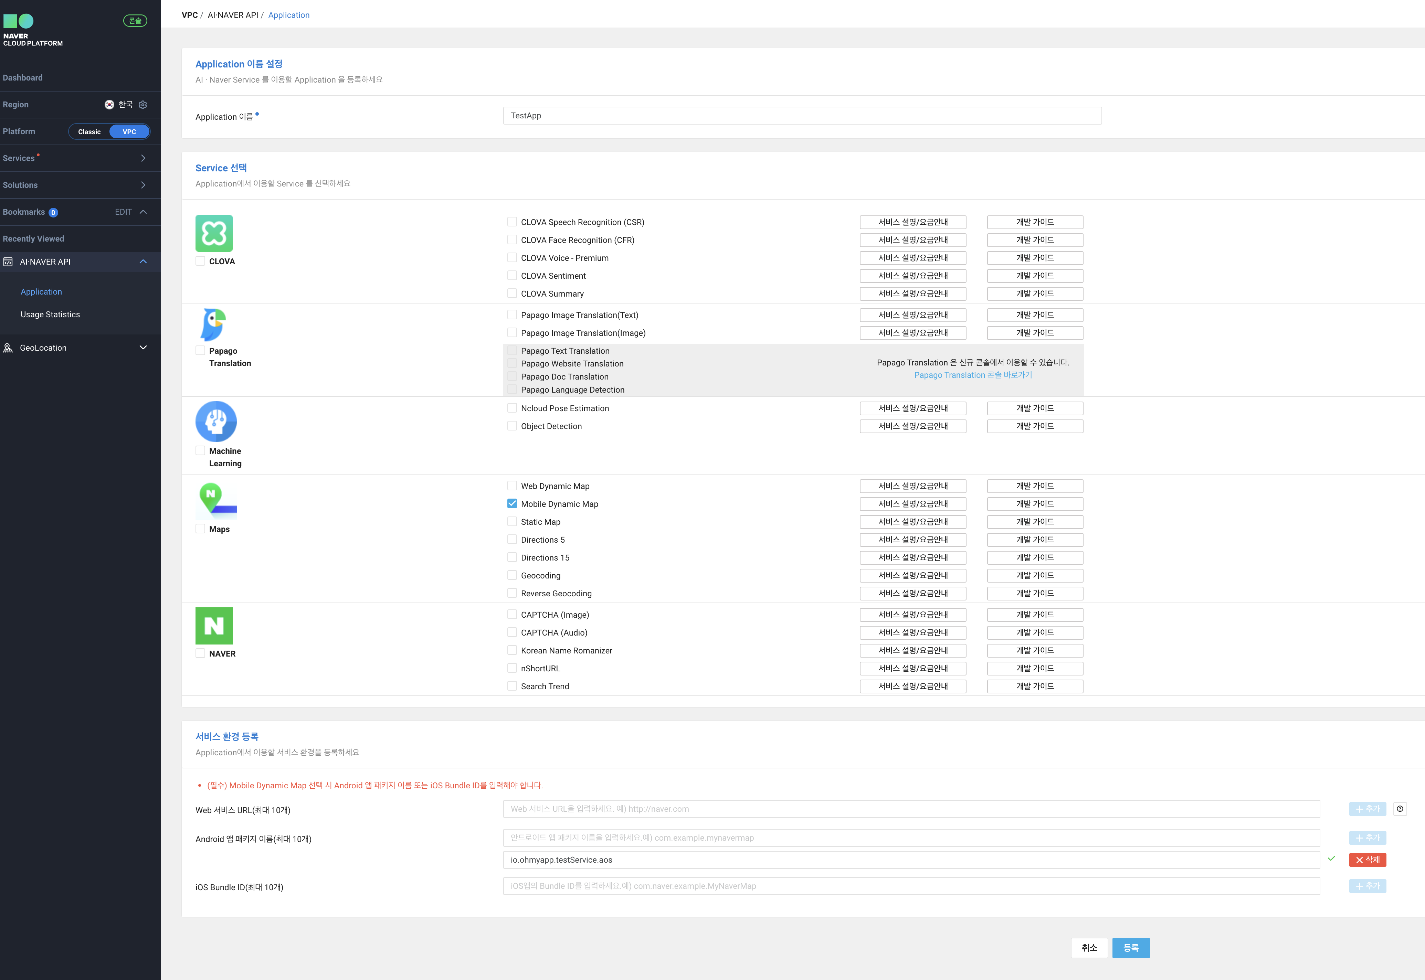Open Region settings gear icon
The height and width of the screenshot is (980, 1425).
[143, 105]
